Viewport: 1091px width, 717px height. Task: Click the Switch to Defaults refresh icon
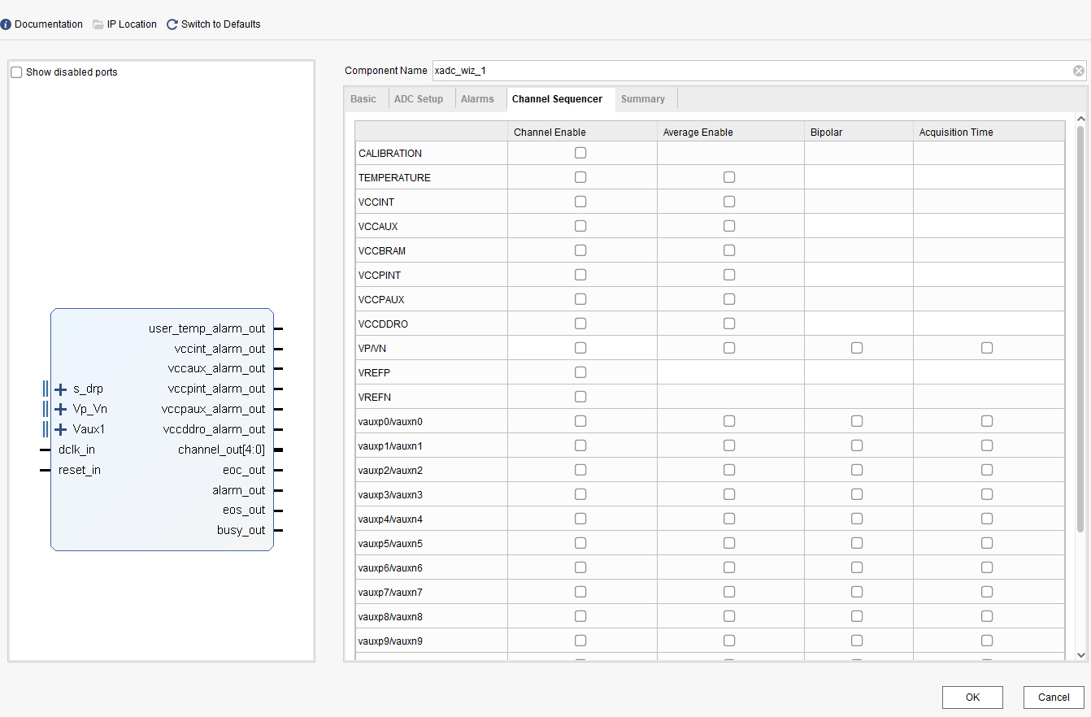tap(172, 24)
